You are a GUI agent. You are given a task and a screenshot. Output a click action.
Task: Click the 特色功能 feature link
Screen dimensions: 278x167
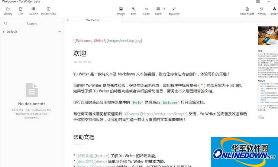click(x=85, y=155)
